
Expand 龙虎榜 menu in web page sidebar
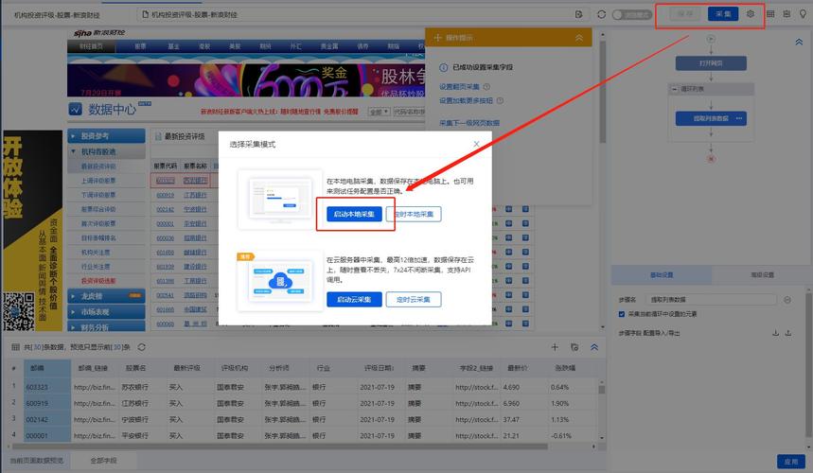106,296
